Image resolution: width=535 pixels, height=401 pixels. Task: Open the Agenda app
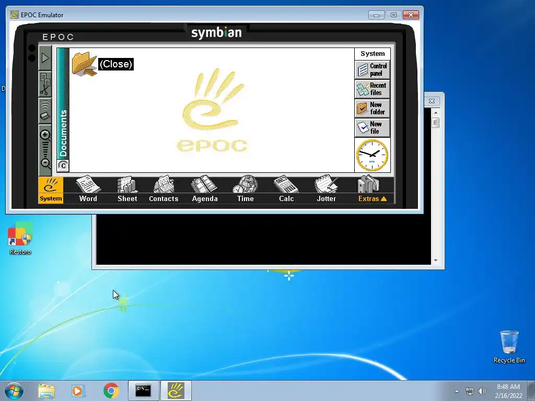click(x=205, y=190)
